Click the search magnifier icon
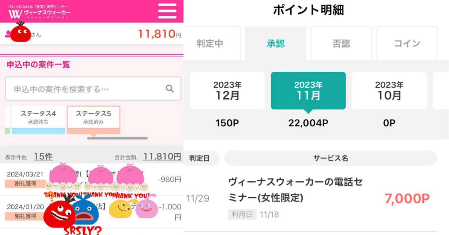449x235 pixels. [x=170, y=89]
